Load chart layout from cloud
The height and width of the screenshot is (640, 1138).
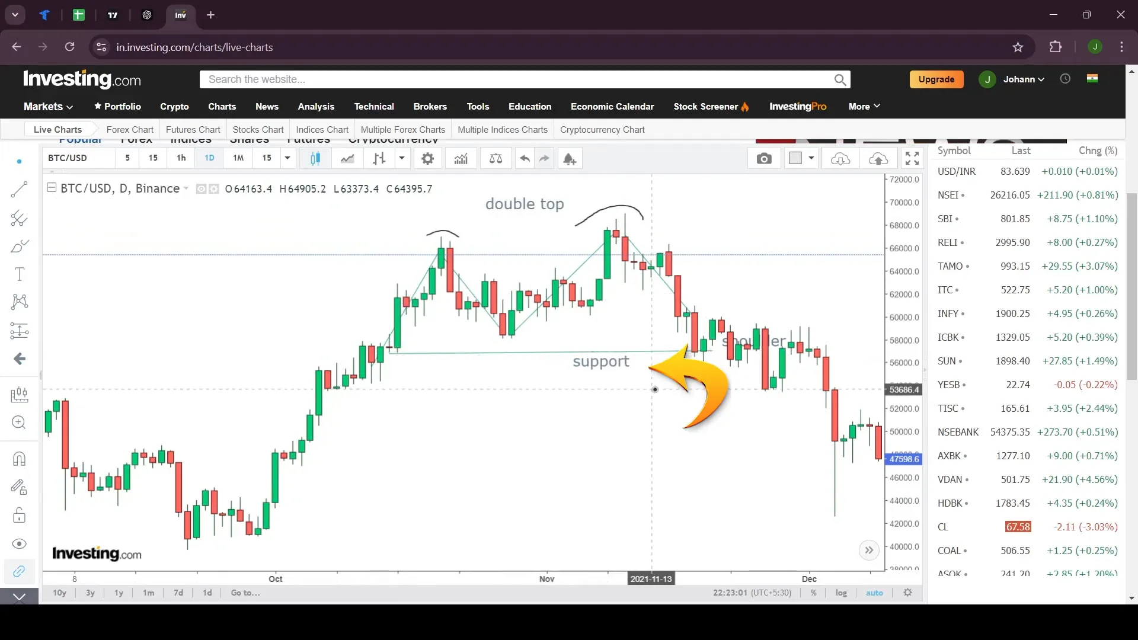840,158
